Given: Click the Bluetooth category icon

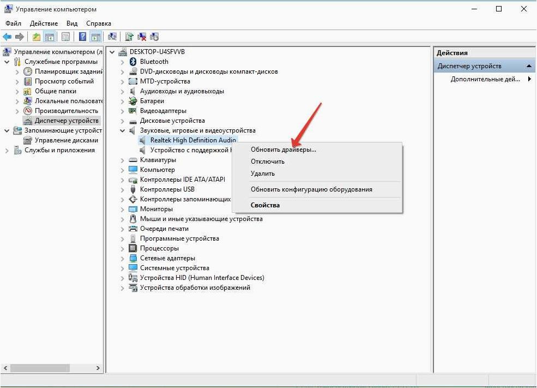Looking at the screenshot, I should point(133,62).
